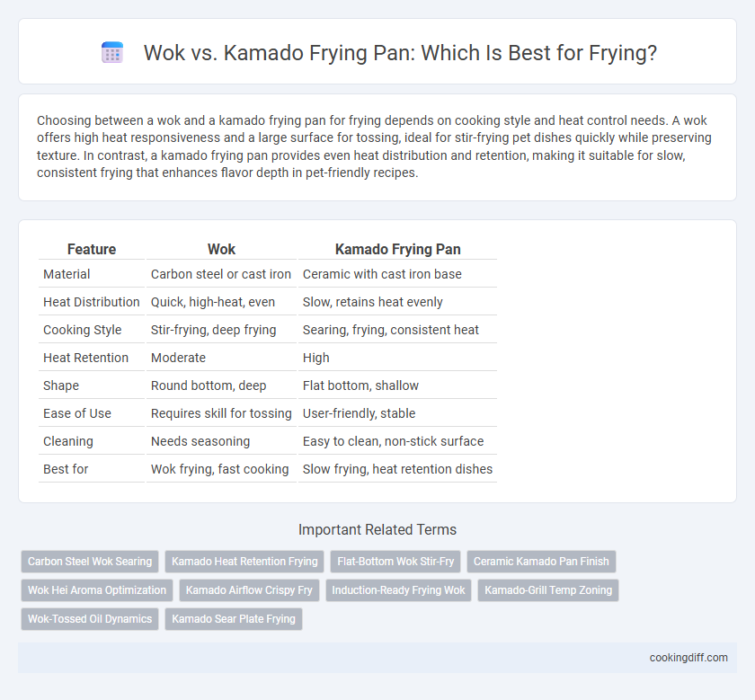Viewport: 755px width, 700px height.
Task: Select the Heat Retention table row label
Action: click(x=85, y=358)
